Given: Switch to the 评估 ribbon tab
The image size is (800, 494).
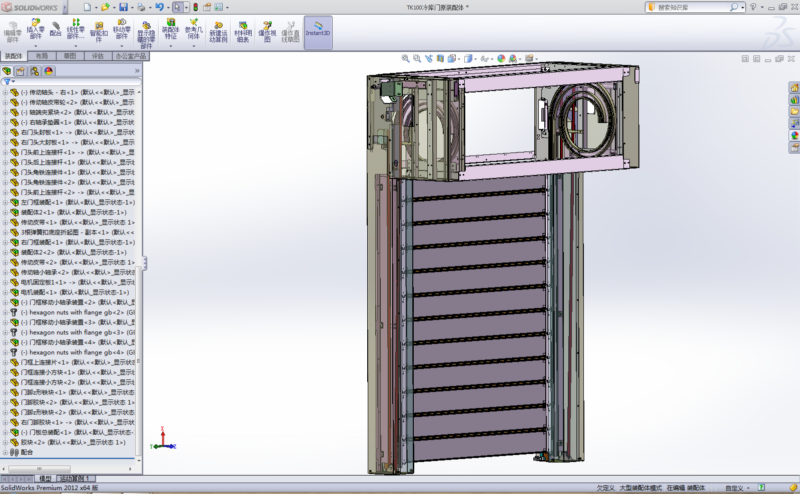Looking at the screenshot, I should coord(98,56).
